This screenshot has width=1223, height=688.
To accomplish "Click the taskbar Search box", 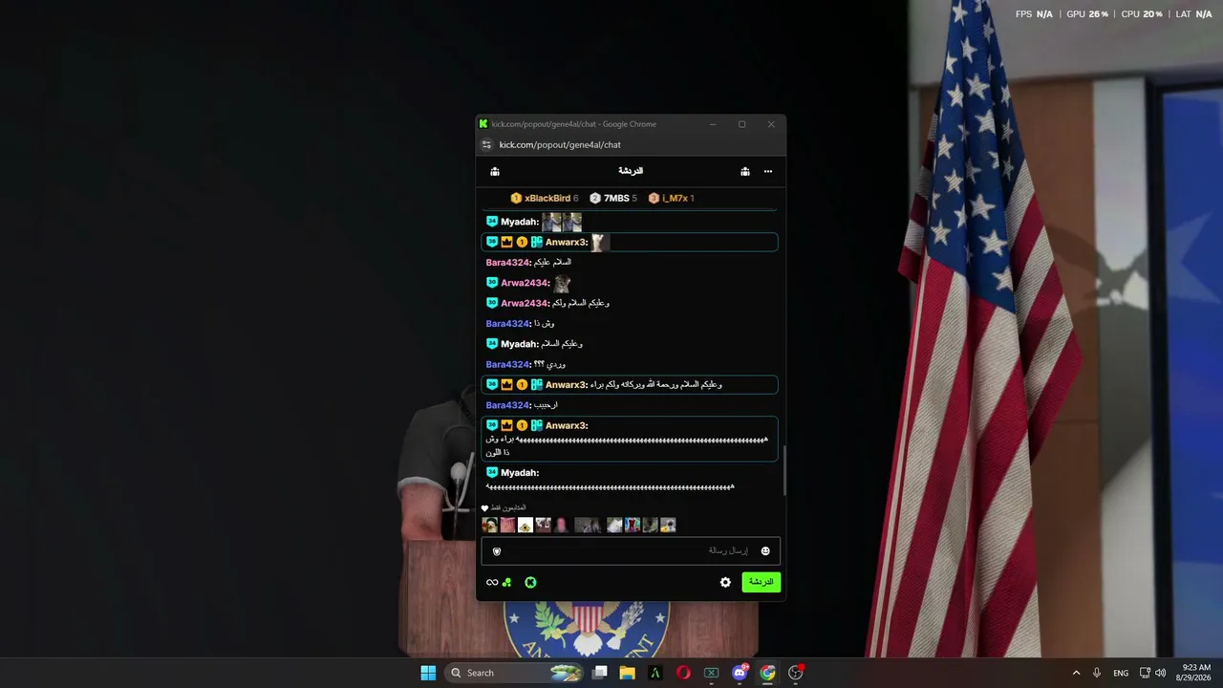I will point(514,673).
